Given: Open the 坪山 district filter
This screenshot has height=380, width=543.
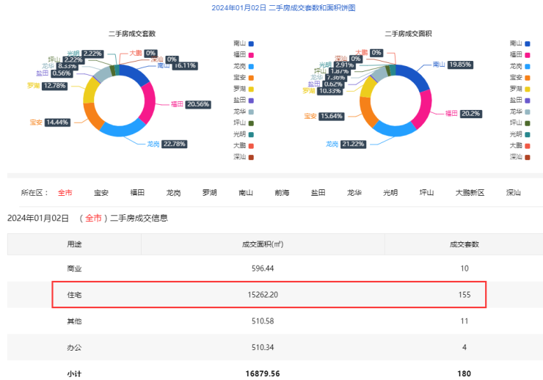Looking at the screenshot, I should 426,193.
